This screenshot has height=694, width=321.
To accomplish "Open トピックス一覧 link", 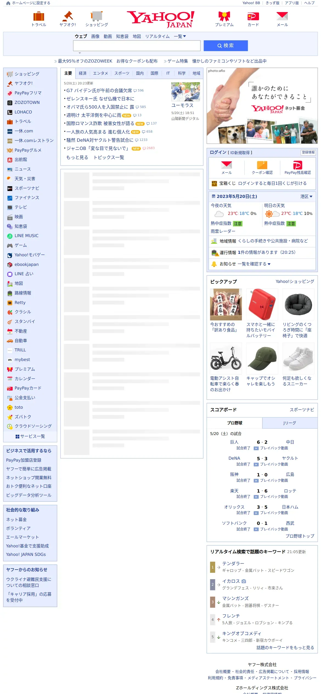I will [109, 157].
